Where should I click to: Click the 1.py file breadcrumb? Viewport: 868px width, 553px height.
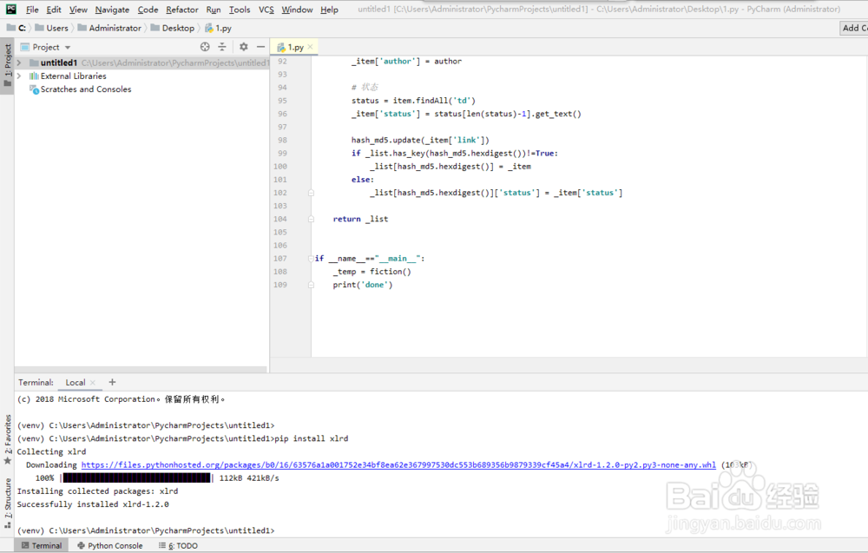tap(218, 28)
